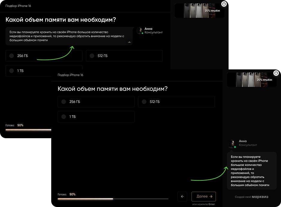This screenshot has width=281, height=207.
Task: Open the 20% кешбэк thumbnail in front window
Action: pos(252,80)
